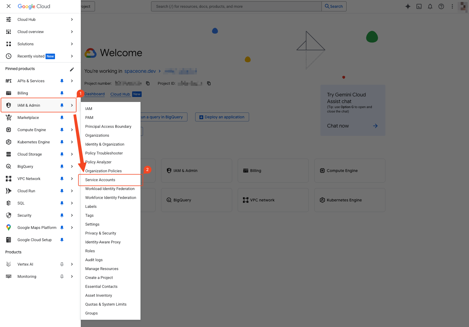Click the Kubernetes Engine icon in sidebar
The height and width of the screenshot is (327, 469).
coord(9,142)
